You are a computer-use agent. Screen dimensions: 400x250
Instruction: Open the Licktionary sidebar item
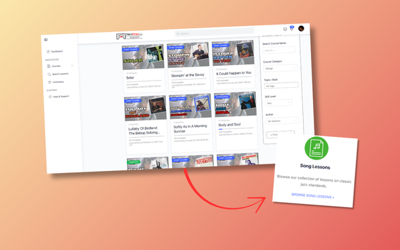coord(56,82)
